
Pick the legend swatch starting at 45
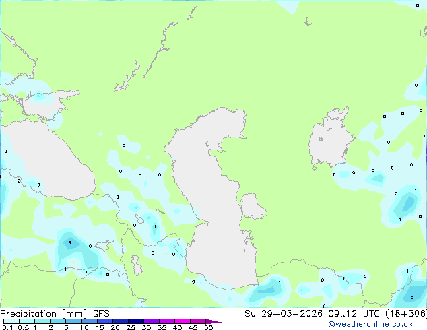point(198,321)
